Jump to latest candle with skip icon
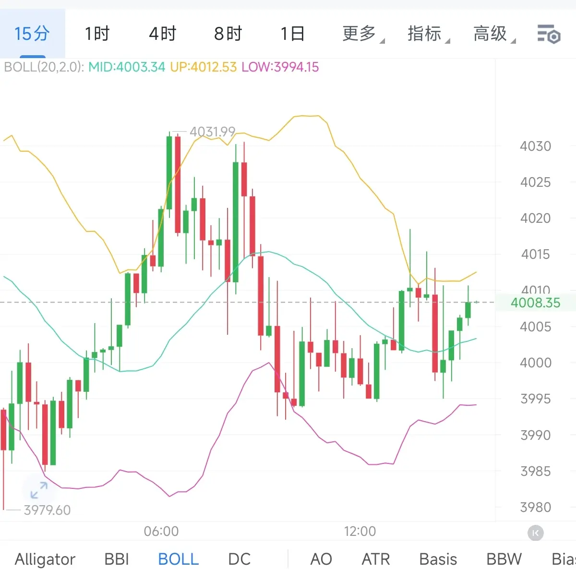 point(536,533)
